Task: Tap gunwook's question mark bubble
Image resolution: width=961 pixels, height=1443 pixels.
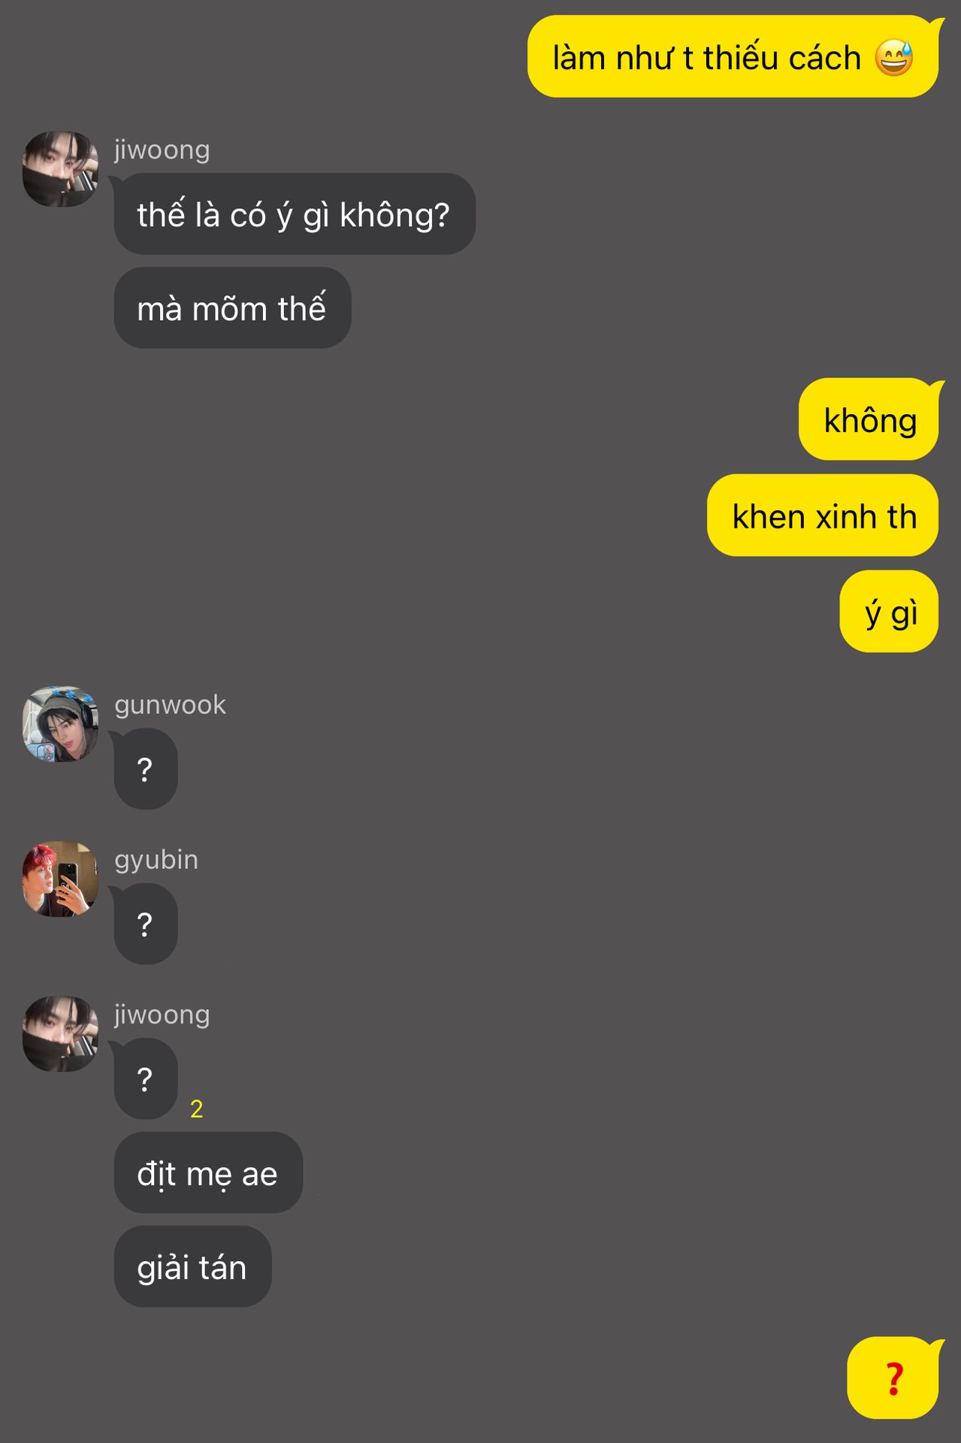Action: [x=146, y=769]
